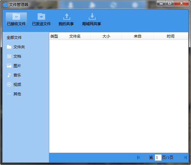Filter by 视频 video play icon

[x=9, y=85]
